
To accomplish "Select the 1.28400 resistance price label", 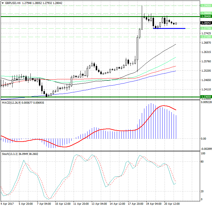I will point(206,17).
